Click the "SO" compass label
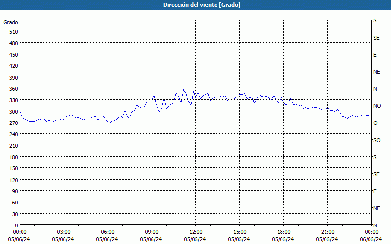Screen dimensions: 391x244 [377, 140]
